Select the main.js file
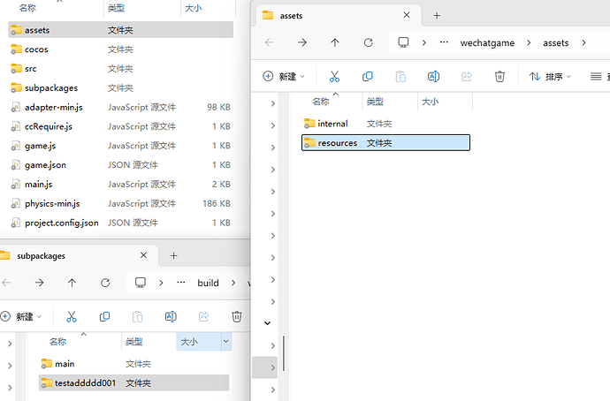The image size is (610, 401). point(120,185)
